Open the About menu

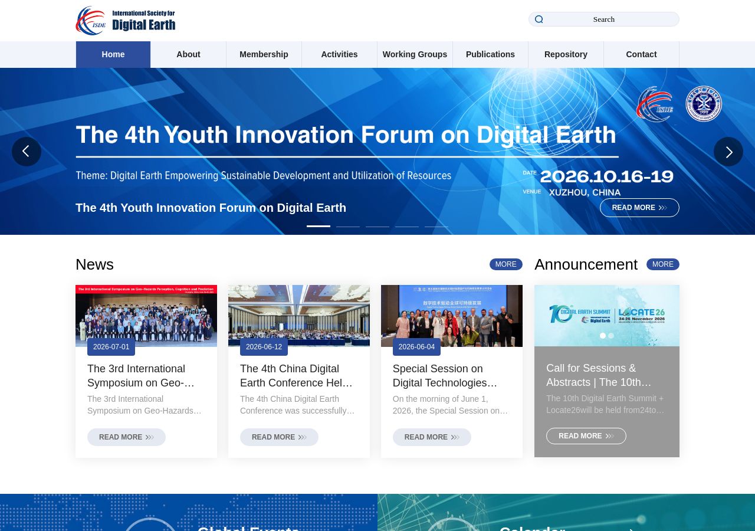pos(189,54)
